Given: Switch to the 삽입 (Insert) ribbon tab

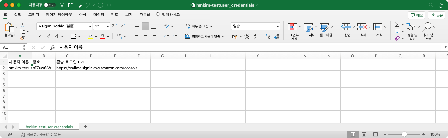Looking at the screenshot, I should click(x=18, y=15).
